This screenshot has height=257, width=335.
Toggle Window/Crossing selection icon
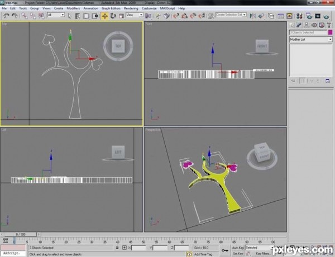click(95, 16)
